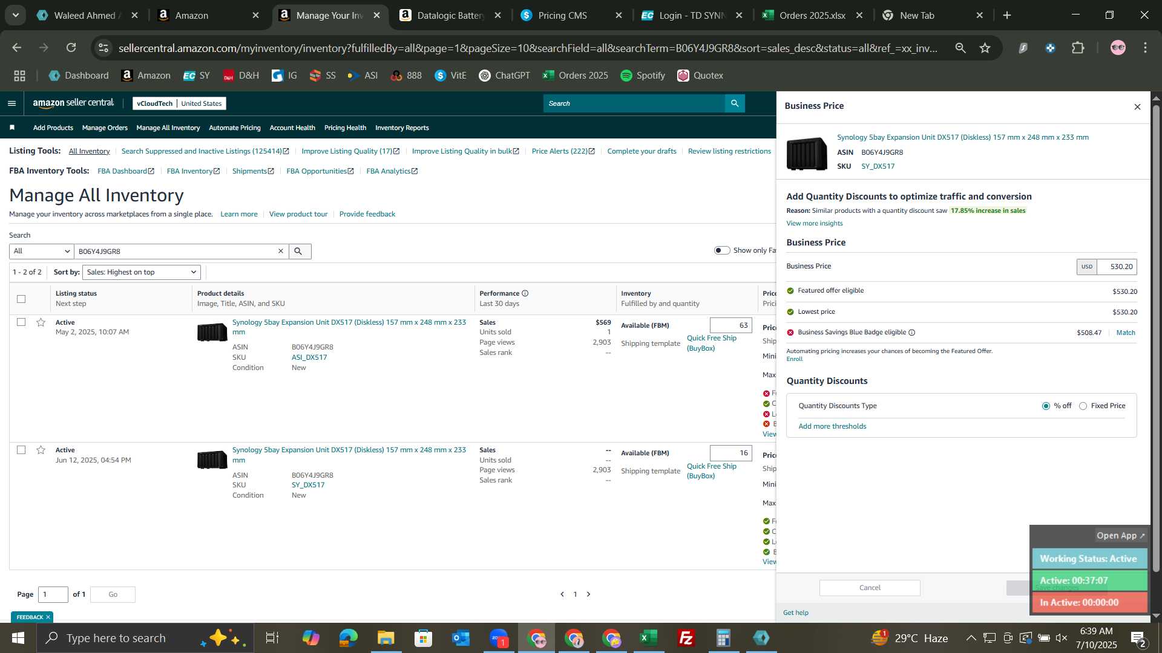Open the Seller Central hamburger menu

tap(11, 103)
